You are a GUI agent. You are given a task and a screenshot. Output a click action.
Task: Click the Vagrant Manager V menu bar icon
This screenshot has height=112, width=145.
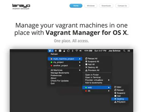(51, 51)
